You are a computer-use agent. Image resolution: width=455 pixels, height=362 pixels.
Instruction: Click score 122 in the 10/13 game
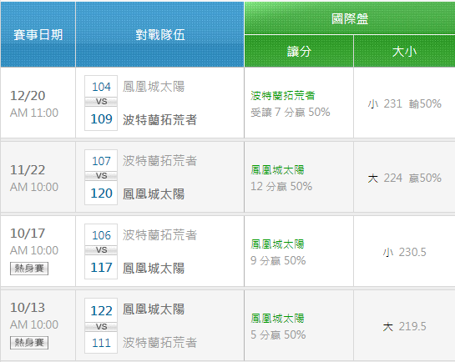101,310
